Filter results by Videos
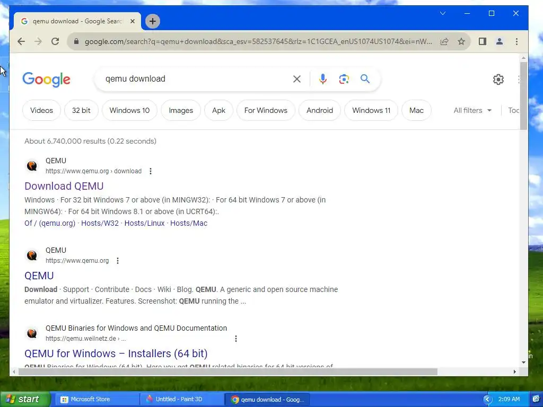This screenshot has width=543, height=407. pyautogui.click(x=41, y=110)
